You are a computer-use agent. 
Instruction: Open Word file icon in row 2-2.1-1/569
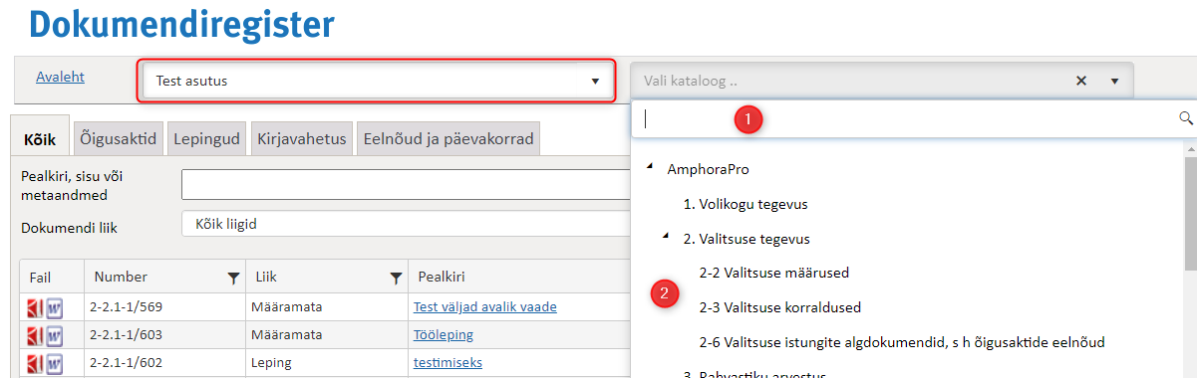[55, 307]
